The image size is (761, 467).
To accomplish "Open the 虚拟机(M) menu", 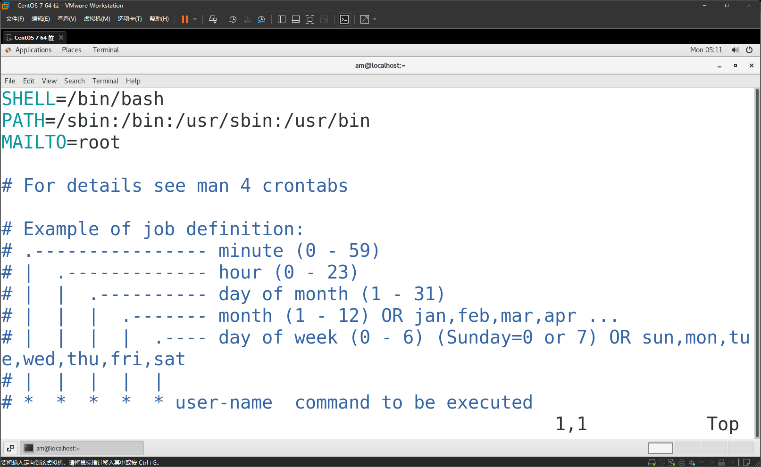I will (x=97, y=19).
